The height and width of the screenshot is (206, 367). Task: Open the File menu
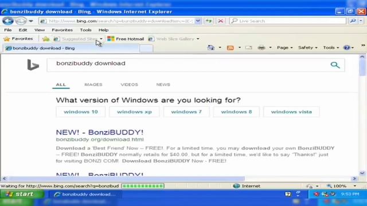click(x=7, y=30)
